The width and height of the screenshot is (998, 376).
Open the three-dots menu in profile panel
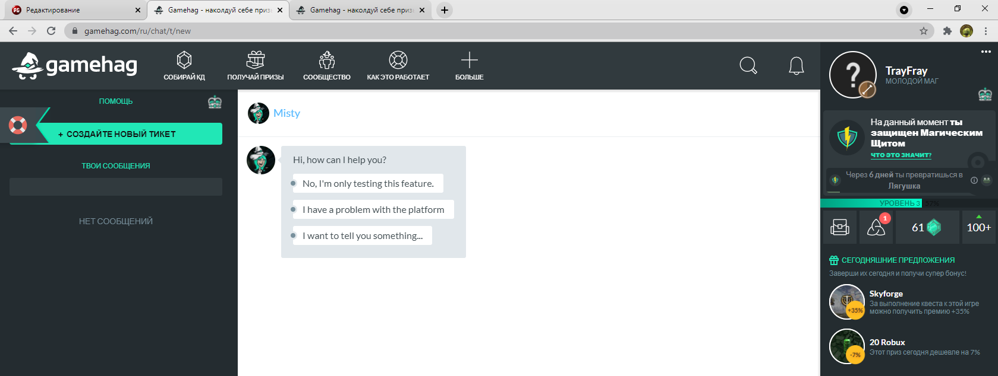(x=986, y=52)
